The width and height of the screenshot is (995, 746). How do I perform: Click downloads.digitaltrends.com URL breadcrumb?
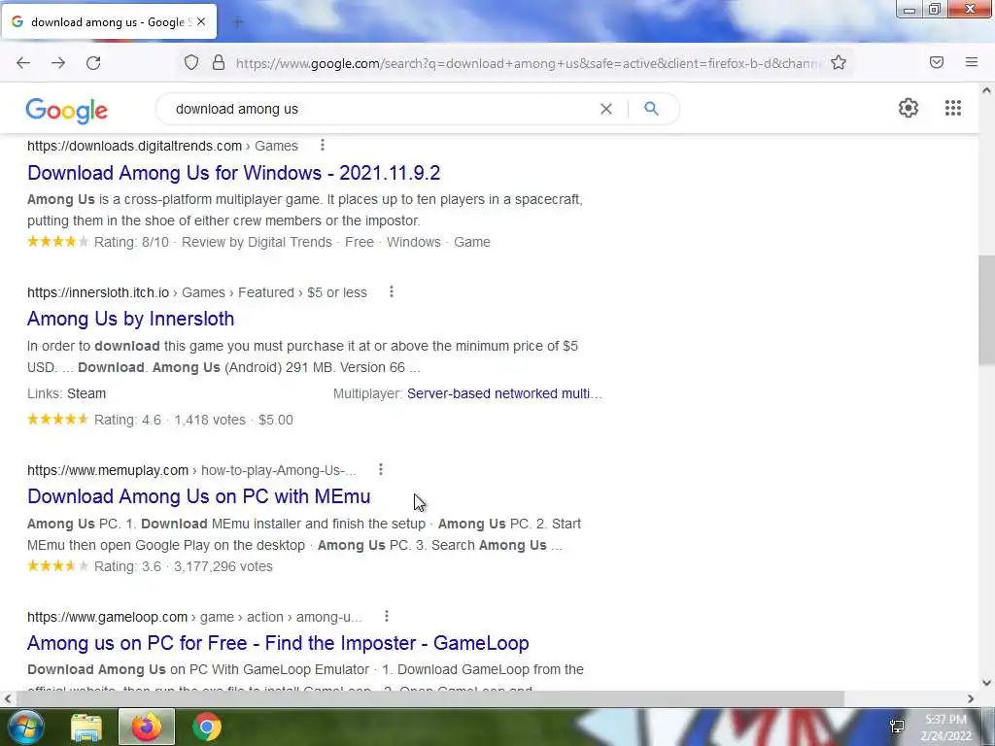(134, 146)
